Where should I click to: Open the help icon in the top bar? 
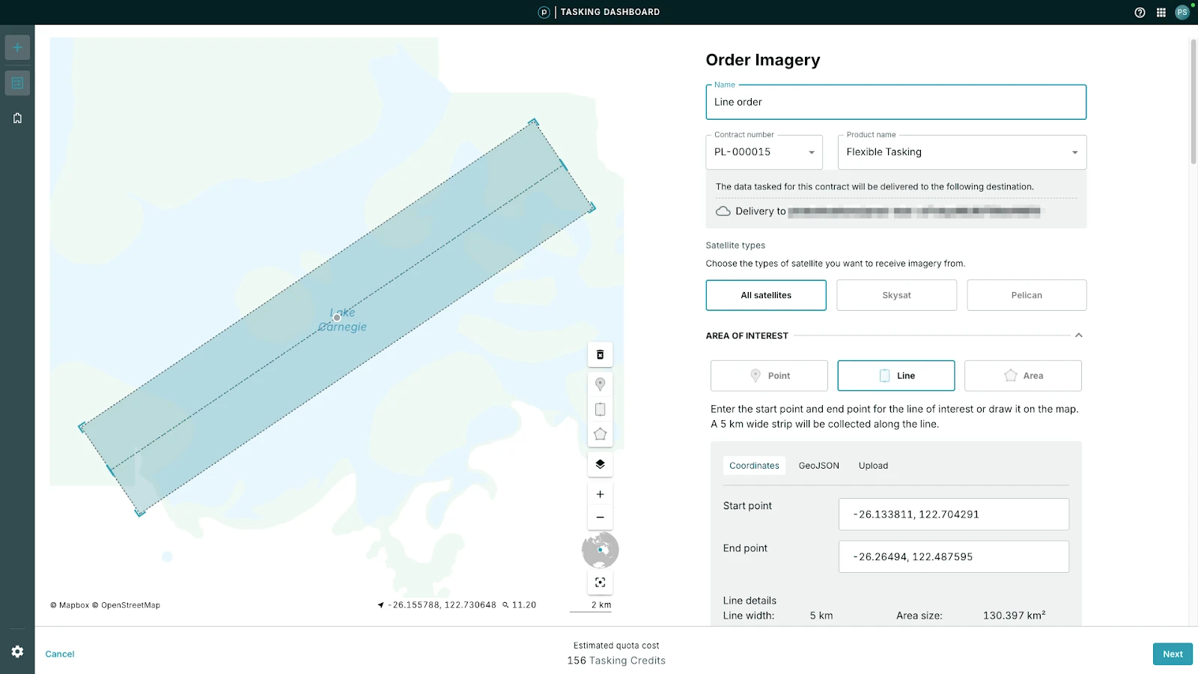pos(1140,12)
